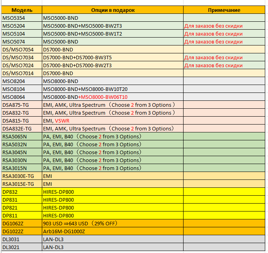Select the MSO8104 cell
Image resolution: width=268 pixels, height=253 pixels.
[22, 89]
